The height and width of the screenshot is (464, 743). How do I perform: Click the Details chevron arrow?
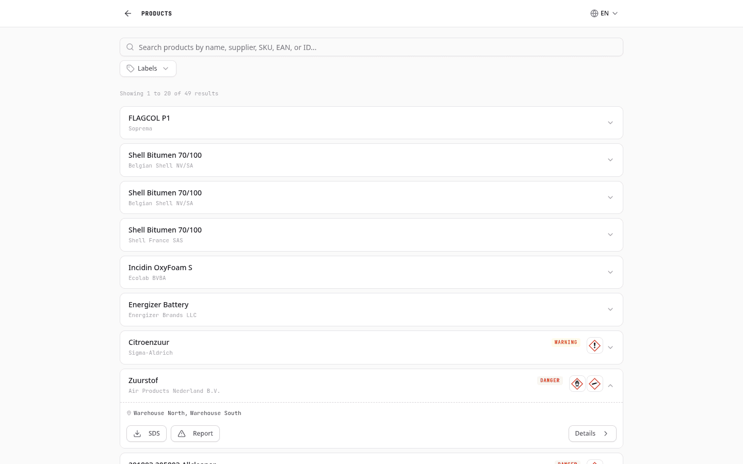pyautogui.click(x=606, y=434)
